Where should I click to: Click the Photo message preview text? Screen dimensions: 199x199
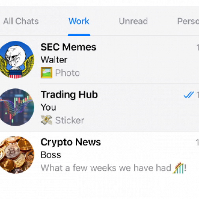(68, 73)
